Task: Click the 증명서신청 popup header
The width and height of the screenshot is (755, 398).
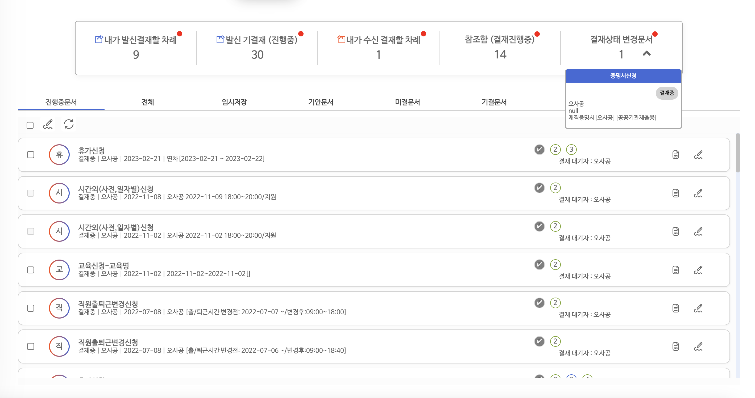Action: 623,76
